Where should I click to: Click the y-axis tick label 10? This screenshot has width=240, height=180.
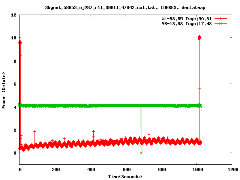pos(13,38)
